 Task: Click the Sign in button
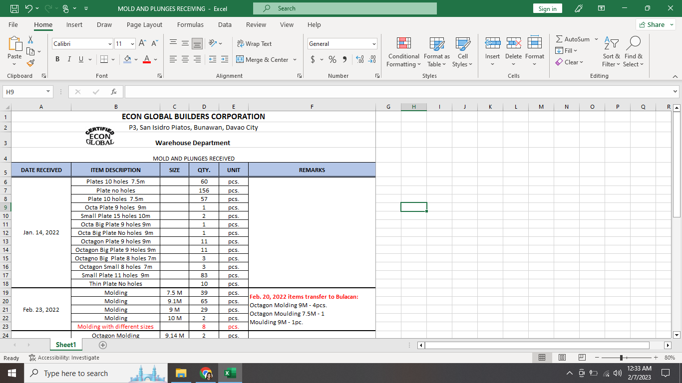pos(548,8)
